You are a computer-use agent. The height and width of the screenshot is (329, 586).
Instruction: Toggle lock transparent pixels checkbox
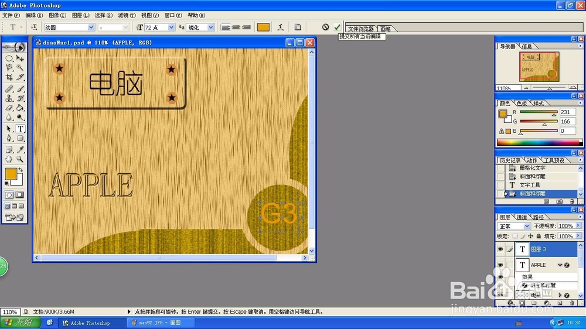[x=515, y=236]
